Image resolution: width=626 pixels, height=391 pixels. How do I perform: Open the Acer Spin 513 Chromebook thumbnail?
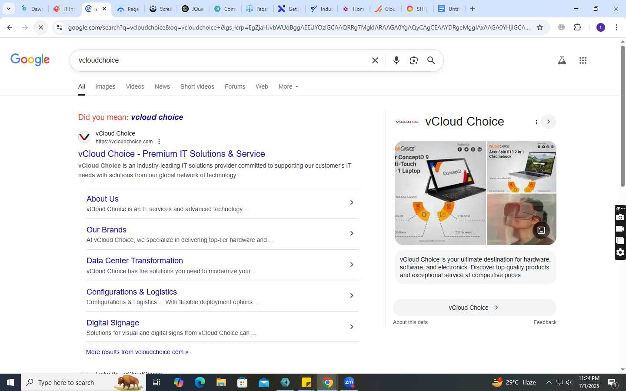pos(522,166)
